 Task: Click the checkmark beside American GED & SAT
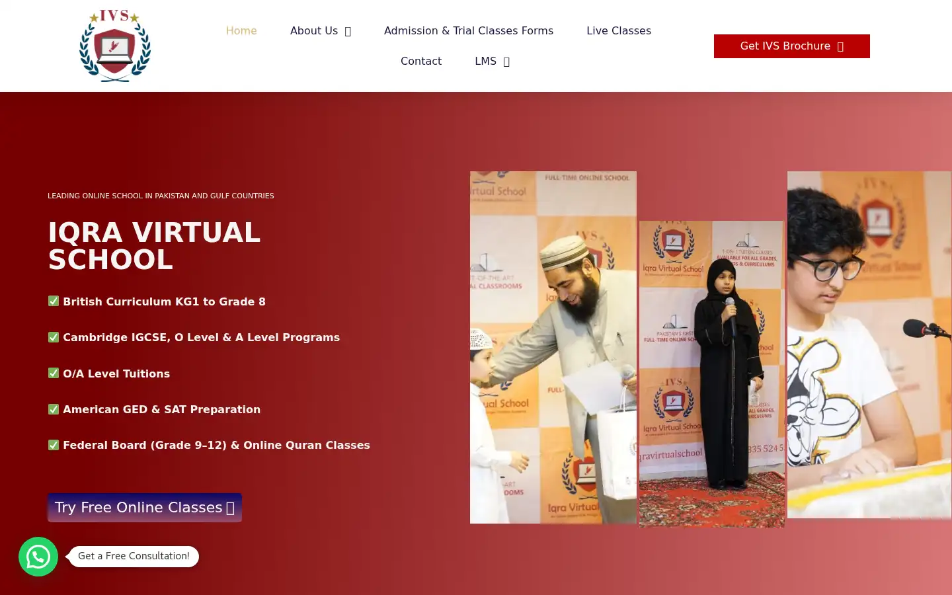pos(54,409)
